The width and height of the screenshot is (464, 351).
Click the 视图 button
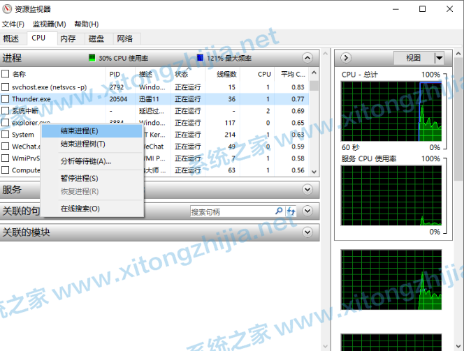tap(414, 58)
